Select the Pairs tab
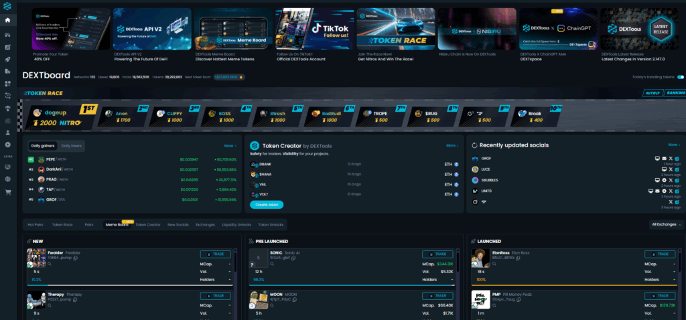 89,225
